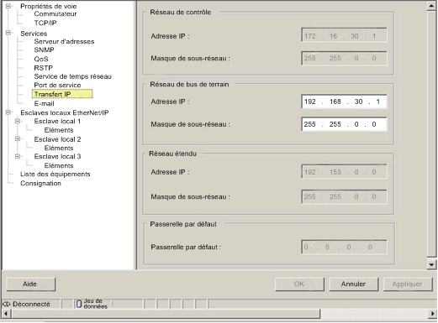Click the Déconnecté status icon
Screen dimensions: 438x323
click(x=6, y=305)
